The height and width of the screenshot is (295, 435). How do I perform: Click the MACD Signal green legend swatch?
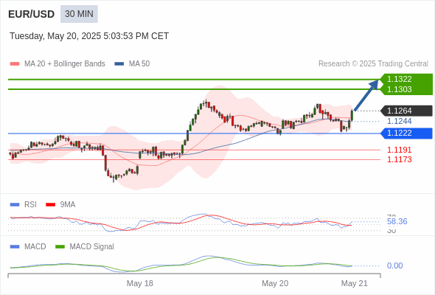point(60,247)
